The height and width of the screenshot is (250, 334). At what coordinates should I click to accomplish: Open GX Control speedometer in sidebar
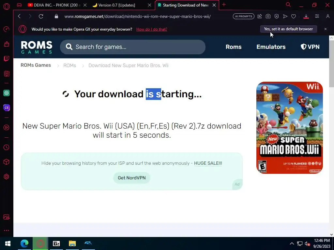7,29
